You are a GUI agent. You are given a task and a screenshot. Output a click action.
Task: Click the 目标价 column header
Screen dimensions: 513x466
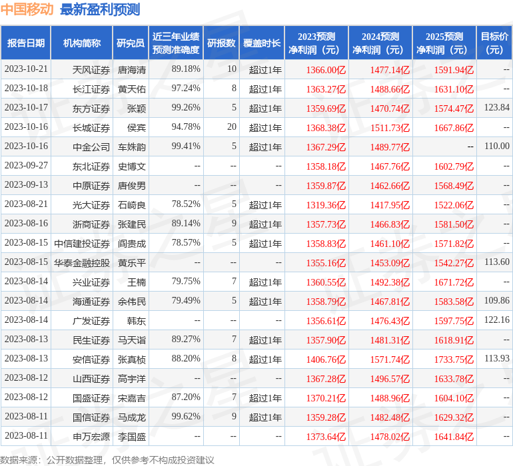point(494,43)
